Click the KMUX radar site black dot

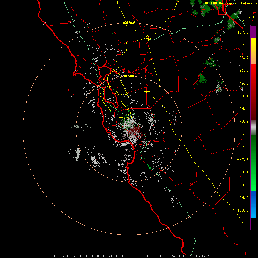point(129,129)
